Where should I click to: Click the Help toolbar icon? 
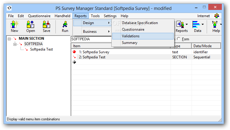pos(215,24)
